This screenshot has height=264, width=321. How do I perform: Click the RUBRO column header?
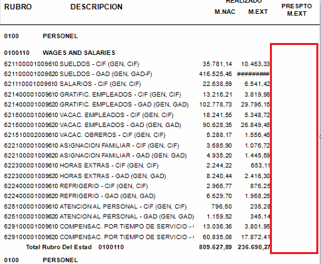pos(18,7)
